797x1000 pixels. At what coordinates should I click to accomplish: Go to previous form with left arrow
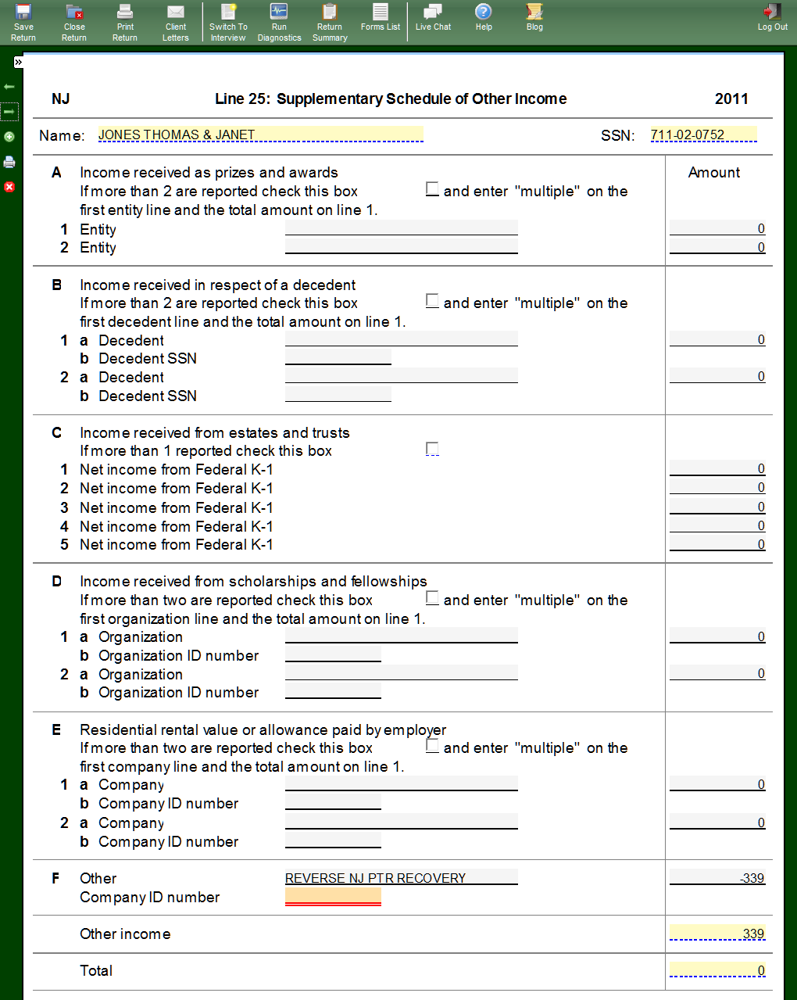click(9, 87)
